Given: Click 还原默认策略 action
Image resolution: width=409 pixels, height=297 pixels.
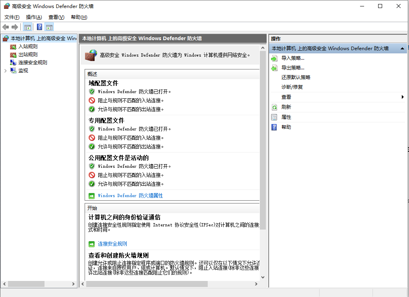Looking at the screenshot, I should click(x=296, y=77).
